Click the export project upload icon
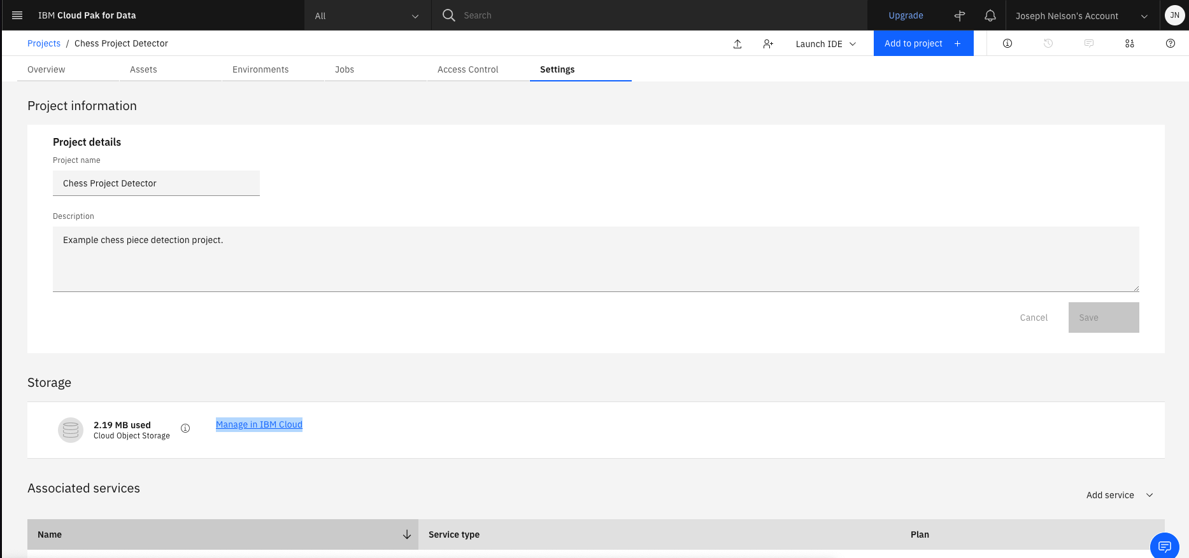The width and height of the screenshot is (1189, 558). (x=737, y=44)
